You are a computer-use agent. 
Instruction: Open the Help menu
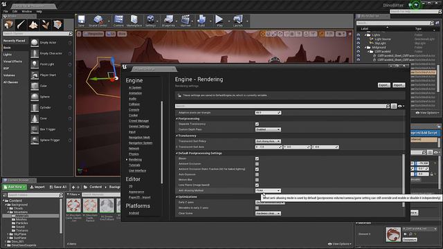[39, 11]
